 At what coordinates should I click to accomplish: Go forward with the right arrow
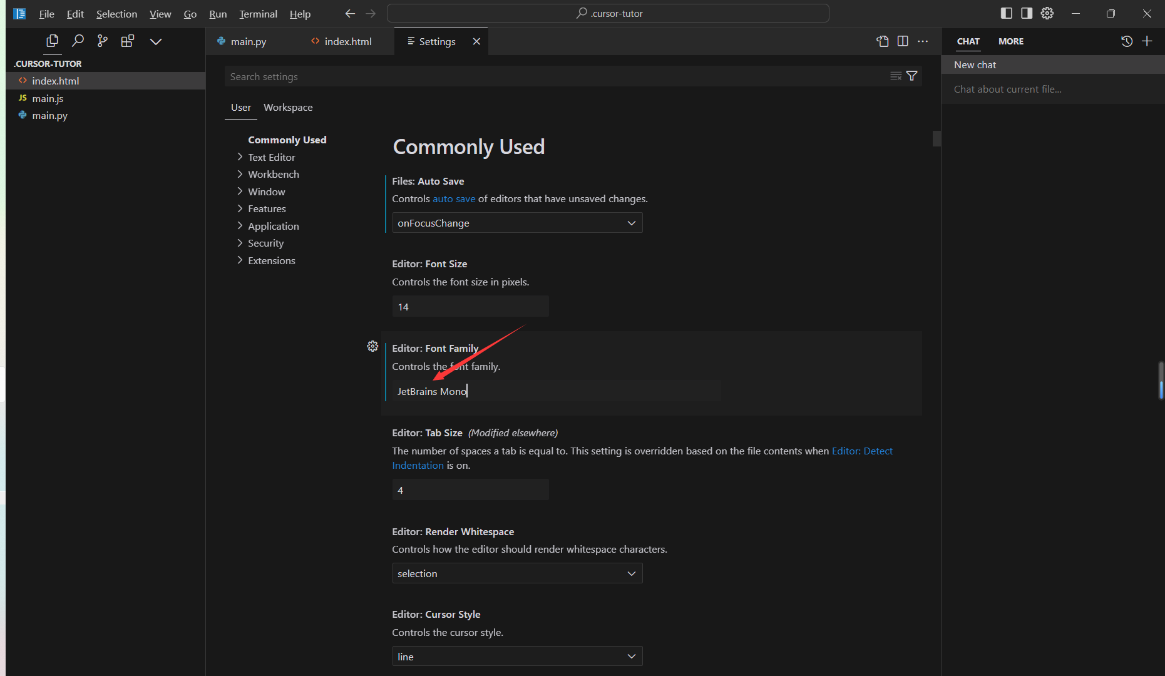(371, 13)
